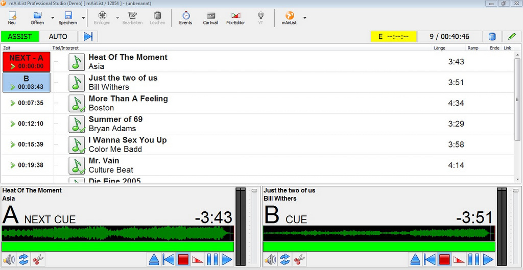This screenshot has width=523, height=270.
Task: Click Player B green progress bar
Action: [379, 247]
